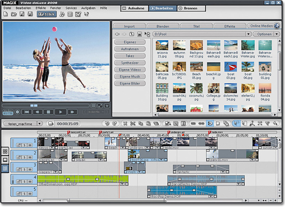Open the Datei menu

pyautogui.click(x=7, y=8)
